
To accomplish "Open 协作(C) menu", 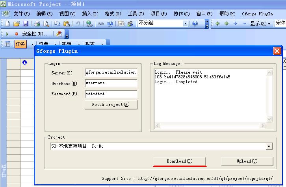I will pyautogui.click(x=182, y=14).
